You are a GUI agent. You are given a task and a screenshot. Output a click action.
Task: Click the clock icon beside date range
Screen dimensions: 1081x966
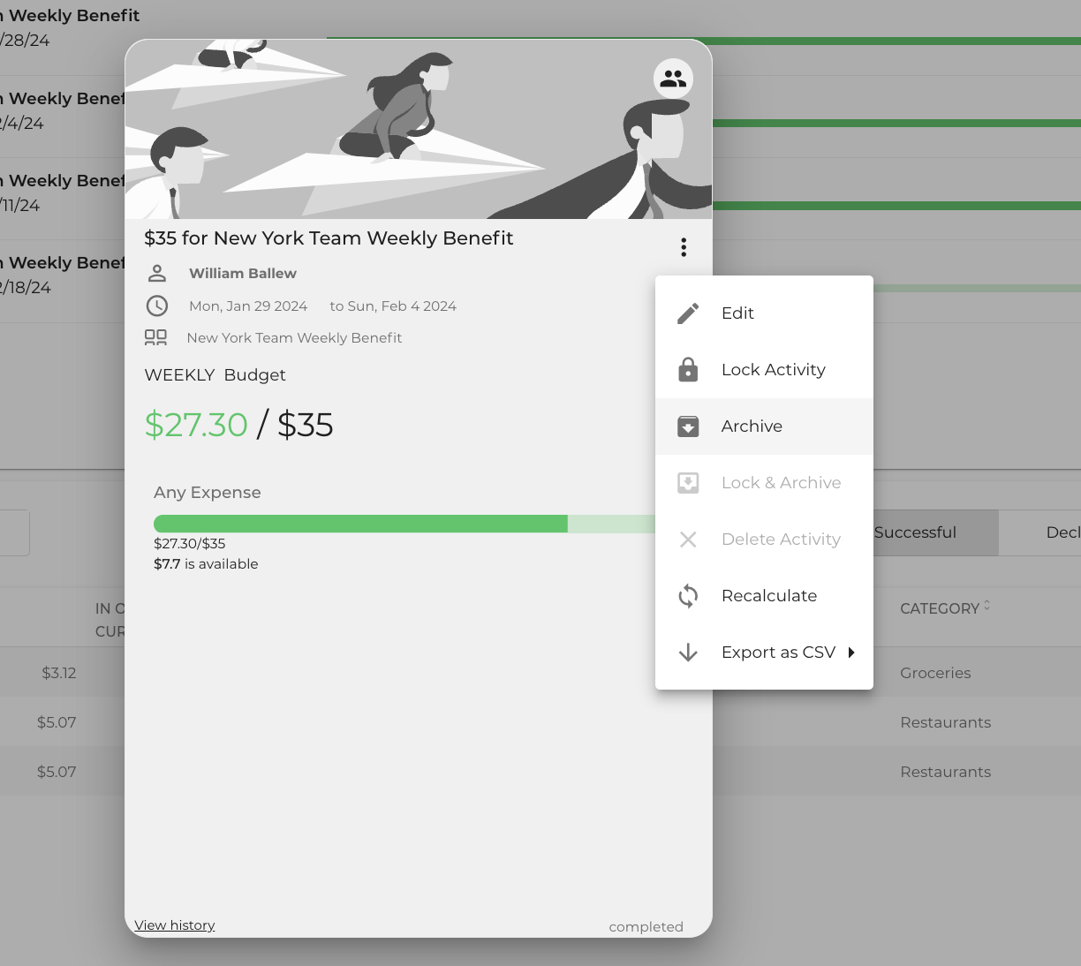(157, 306)
